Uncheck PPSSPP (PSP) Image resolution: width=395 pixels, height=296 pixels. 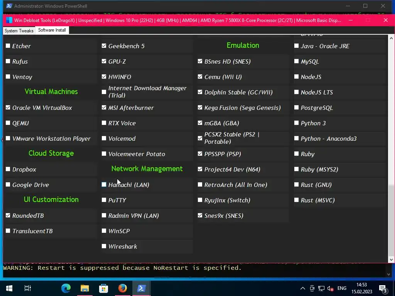[x=200, y=153]
